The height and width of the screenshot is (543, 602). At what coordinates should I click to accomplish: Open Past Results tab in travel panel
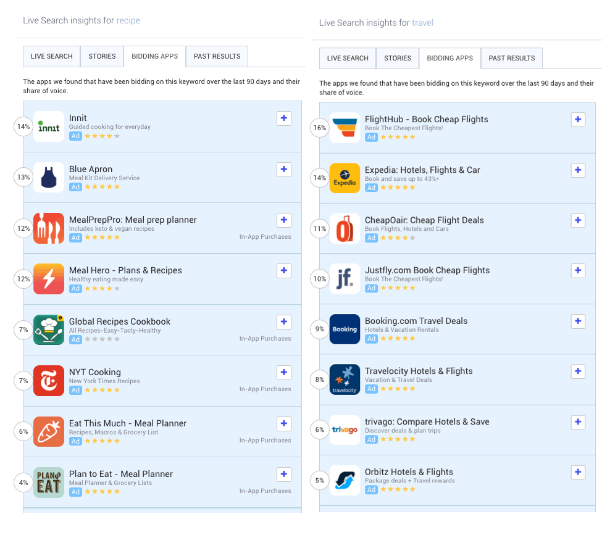click(512, 58)
